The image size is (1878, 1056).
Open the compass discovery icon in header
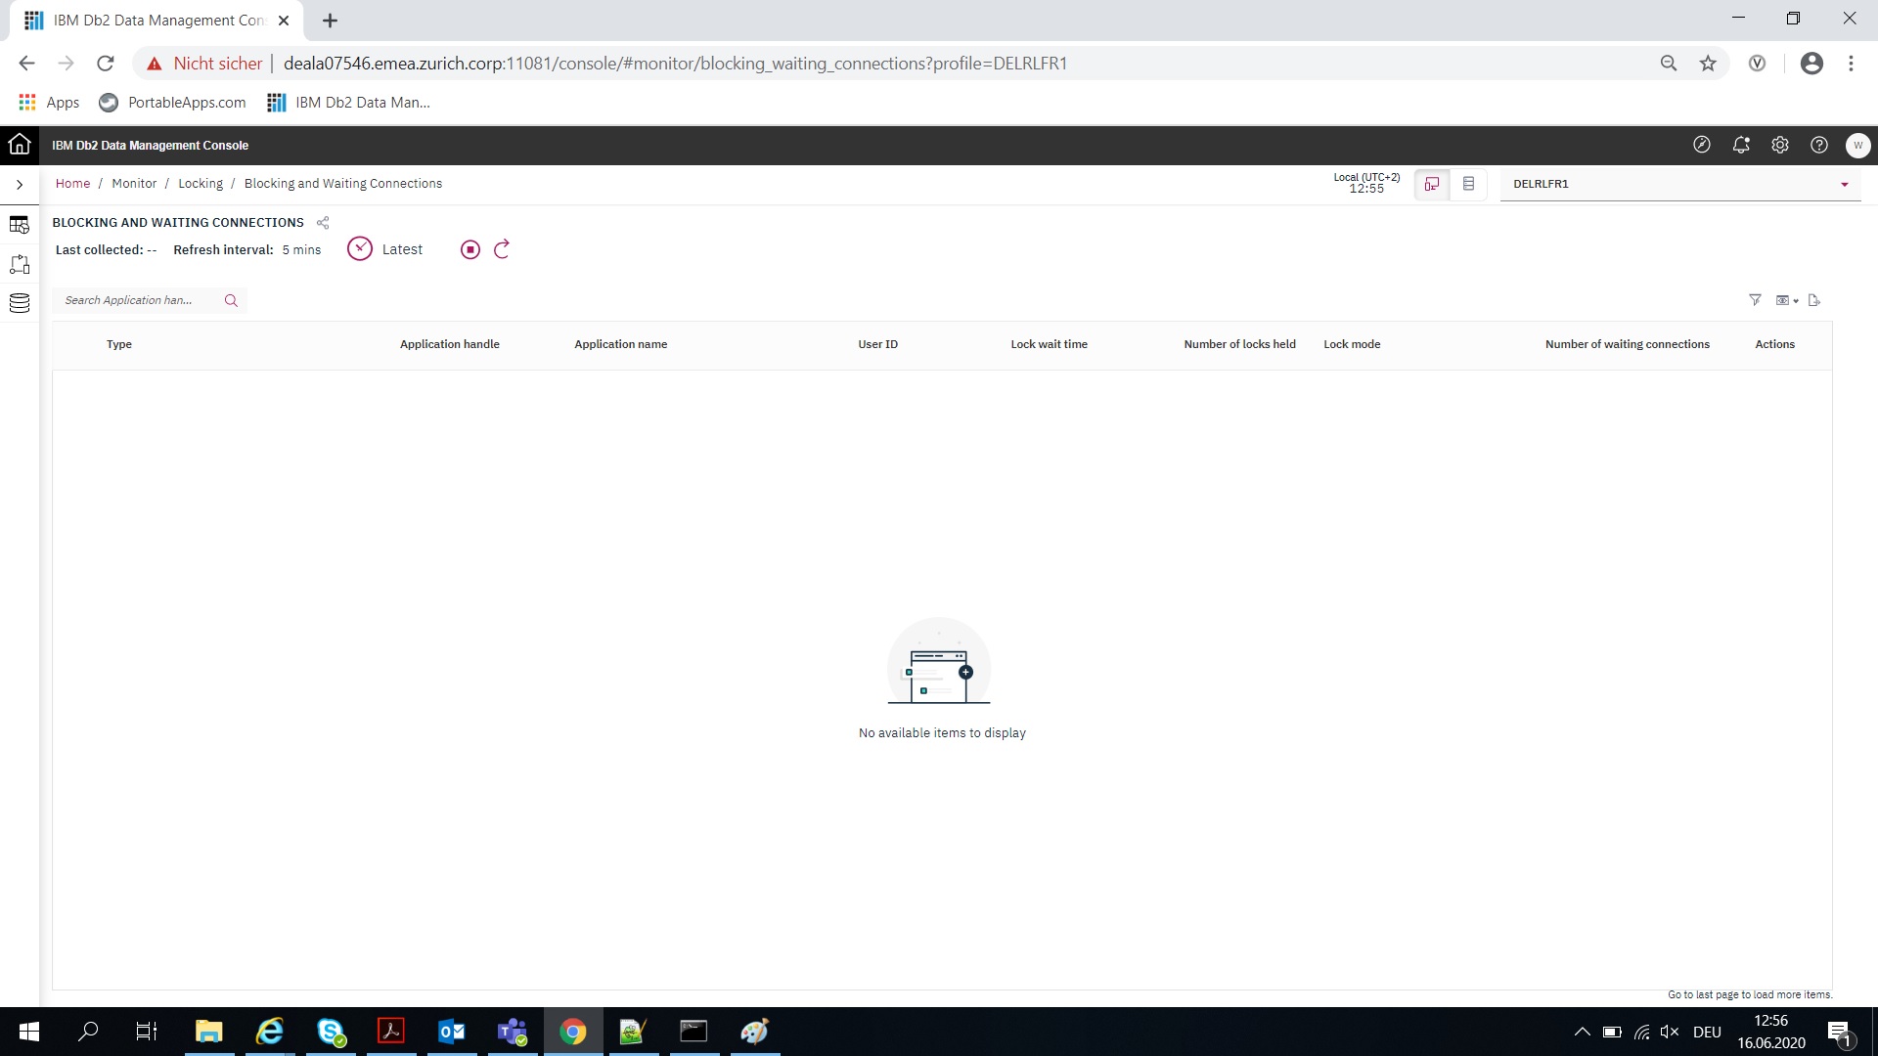pos(1702,145)
